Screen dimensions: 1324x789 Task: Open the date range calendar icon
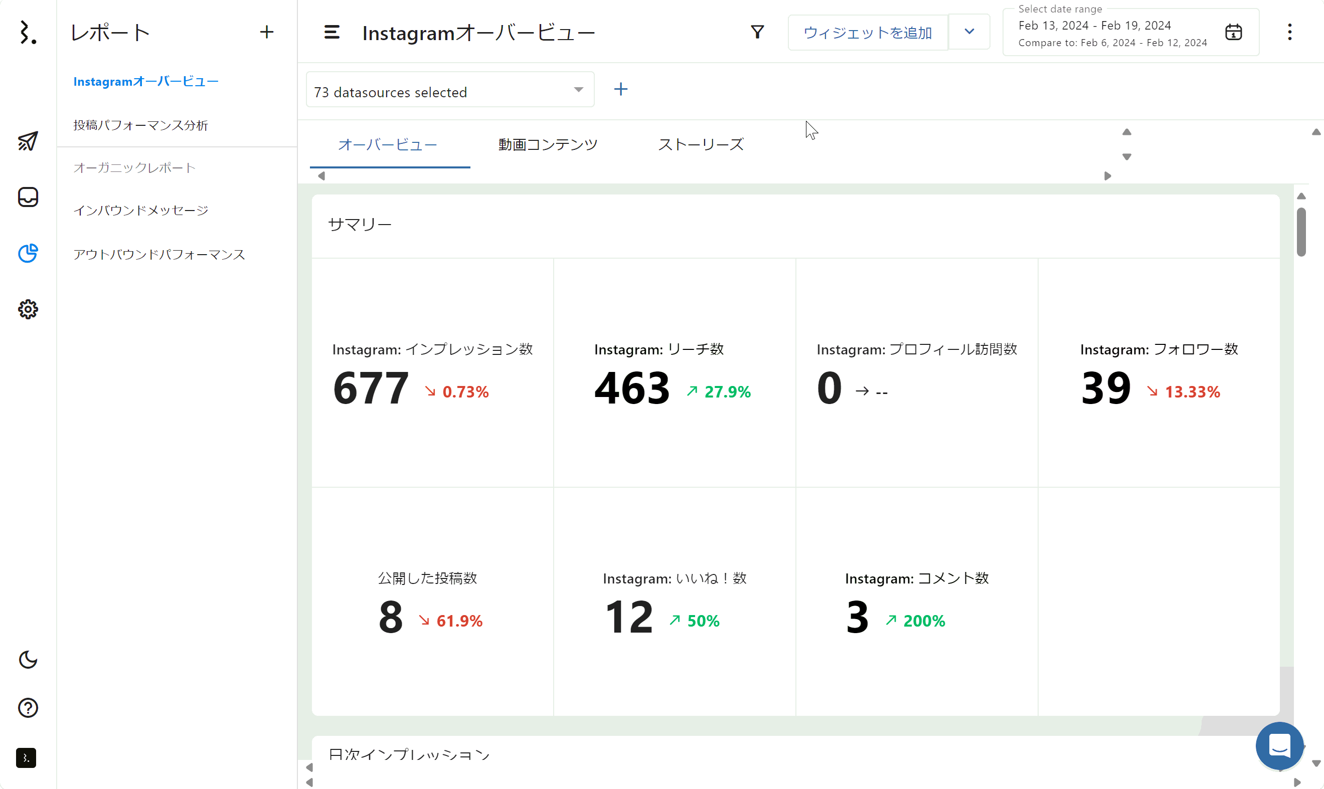pyautogui.click(x=1233, y=33)
